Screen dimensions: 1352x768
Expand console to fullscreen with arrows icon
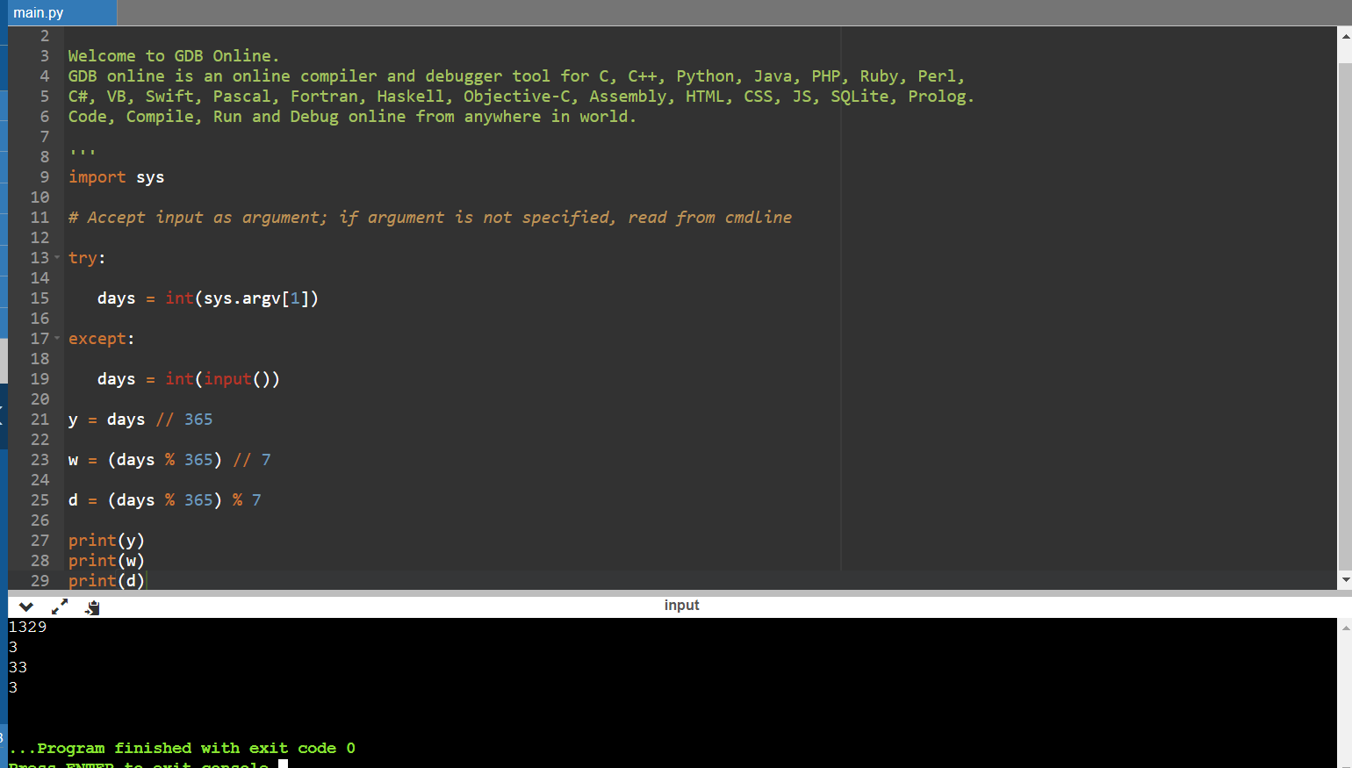tap(60, 607)
